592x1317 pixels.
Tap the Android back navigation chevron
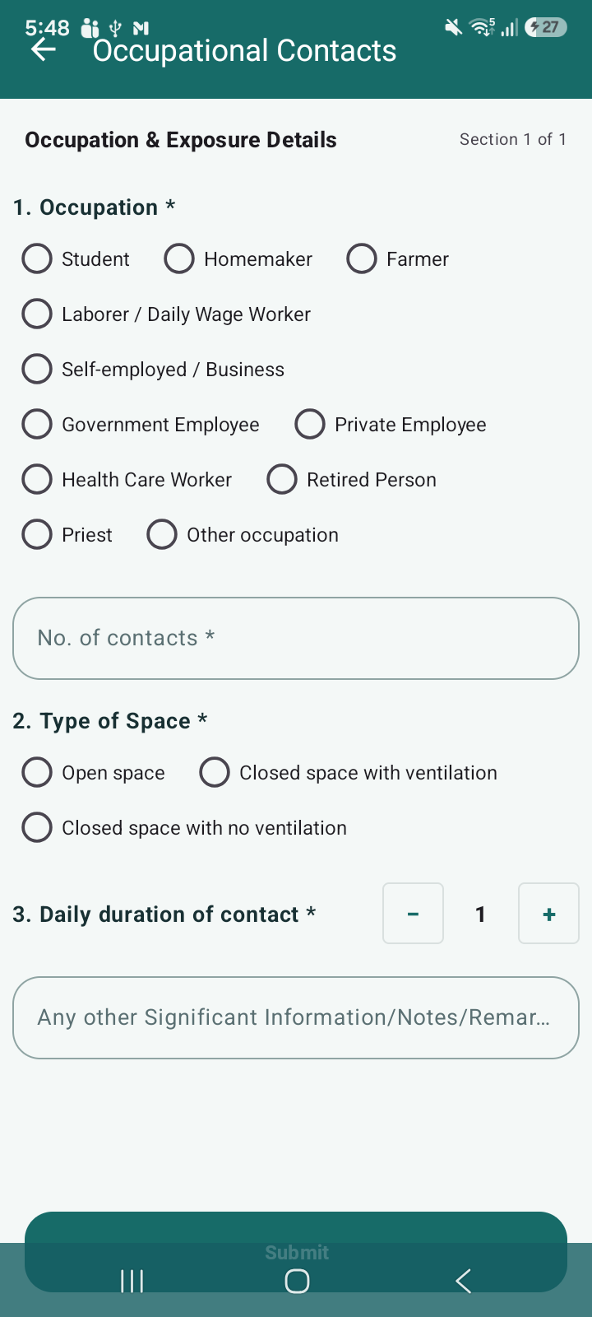coord(464,1281)
